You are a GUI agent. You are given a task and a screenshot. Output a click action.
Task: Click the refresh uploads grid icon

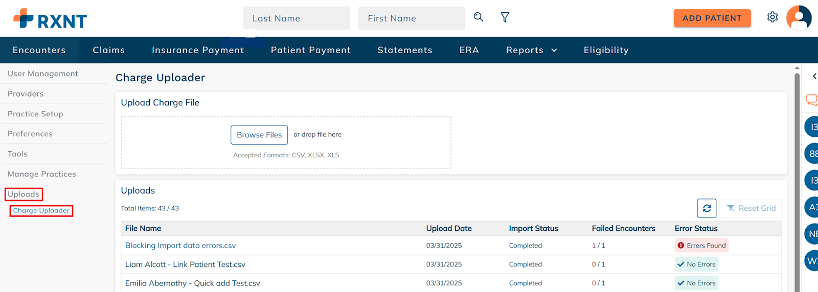[x=707, y=208]
